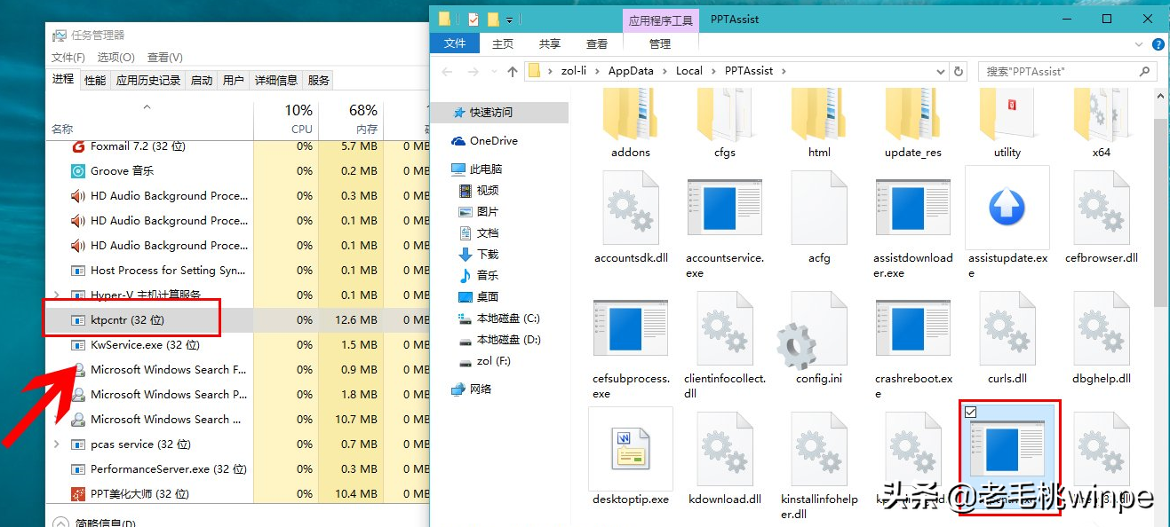
Task: Select cefbrowser.dll file icon
Action: pos(1102,208)
